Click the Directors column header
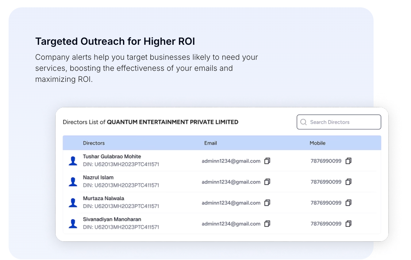 click(x=94, y=143)
